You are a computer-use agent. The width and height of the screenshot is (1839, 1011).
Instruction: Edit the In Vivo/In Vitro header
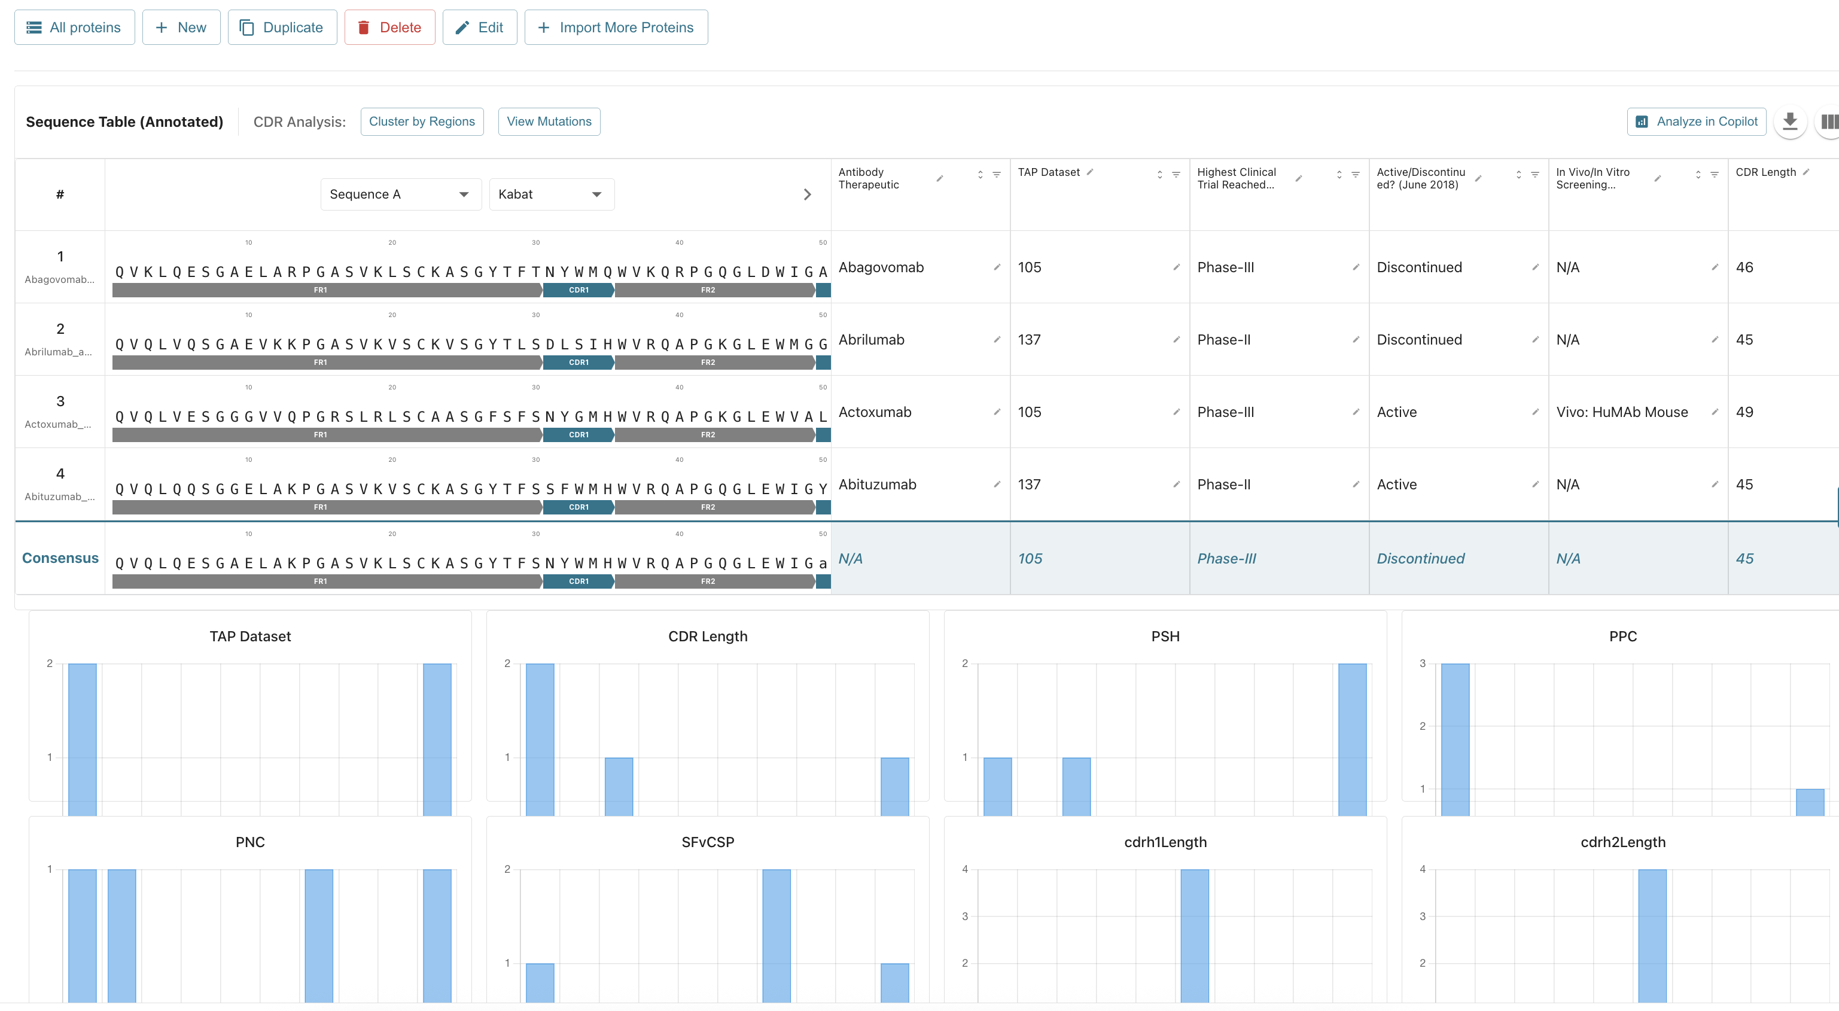1658,178
